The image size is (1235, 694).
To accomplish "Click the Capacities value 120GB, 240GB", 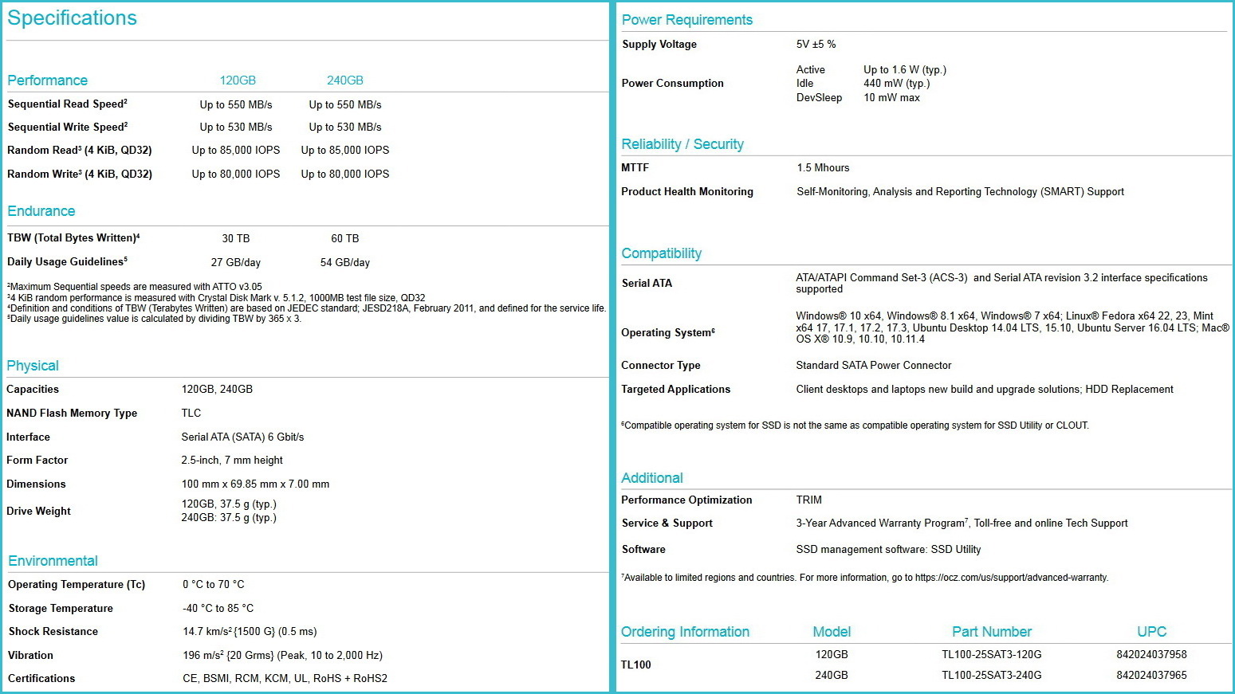I will 217,389.
